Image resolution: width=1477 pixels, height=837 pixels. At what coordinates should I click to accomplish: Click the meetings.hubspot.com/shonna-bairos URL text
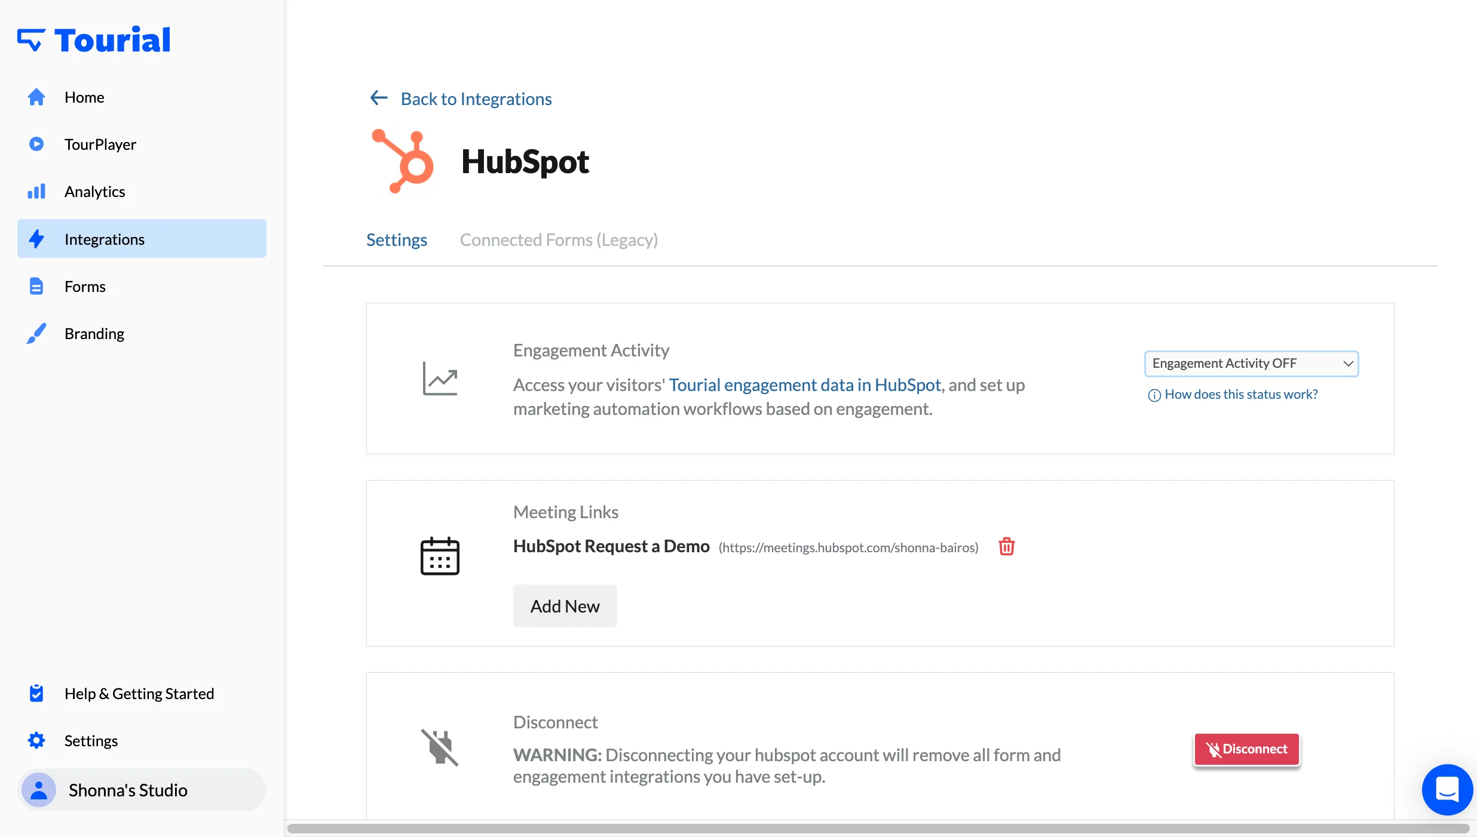point(848,547)
